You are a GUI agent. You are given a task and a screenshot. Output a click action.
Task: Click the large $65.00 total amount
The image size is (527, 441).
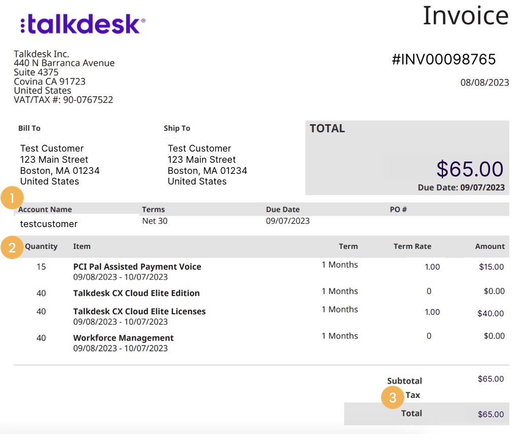[470, 169]
